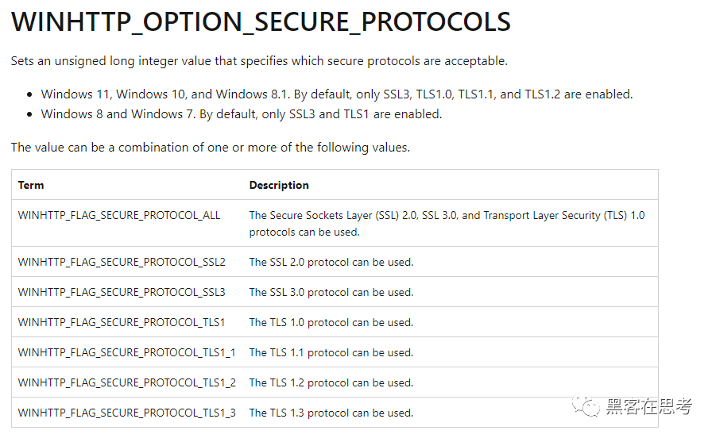This screenshot has width=716, height=438.
Task: Click the Windows 11 and Windows 10 bullet item
Action: (x=337, y=94)
